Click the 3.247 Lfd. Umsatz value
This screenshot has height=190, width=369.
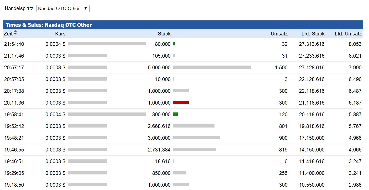(355, 161)
